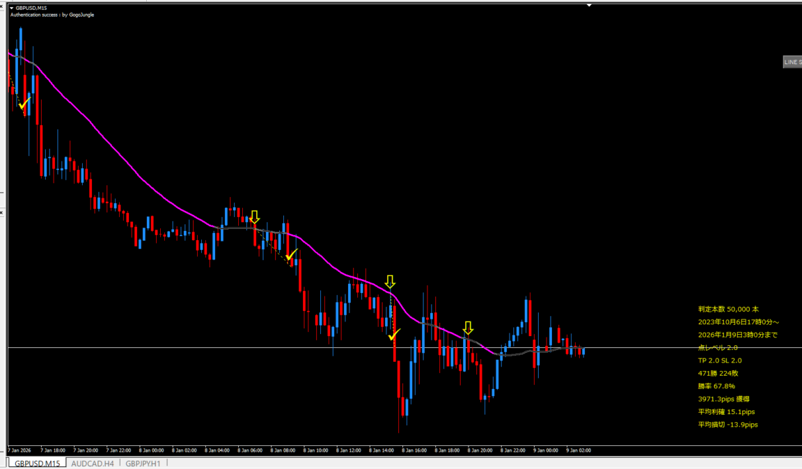Select the last yellow down arrow signal

(468, 327)
